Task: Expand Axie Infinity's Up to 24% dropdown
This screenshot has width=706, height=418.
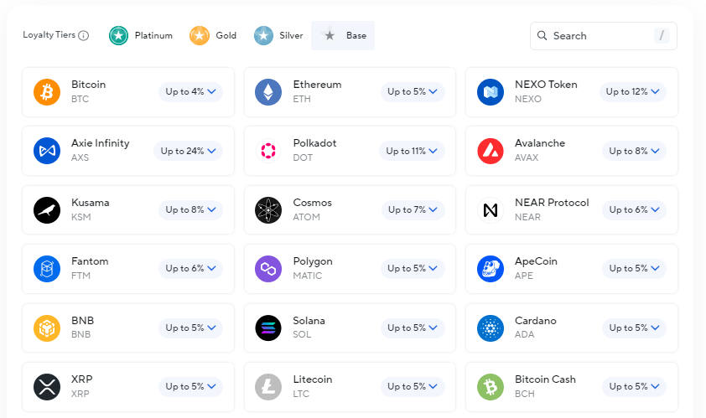Action: coord(188,151)
